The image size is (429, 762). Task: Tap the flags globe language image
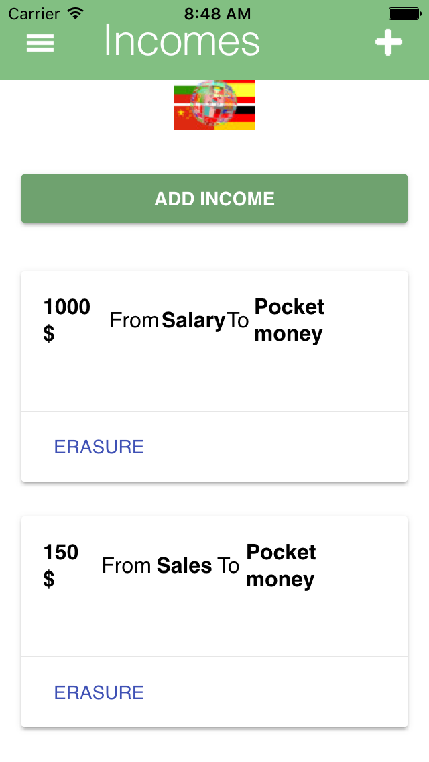click(x=214, y=105)
